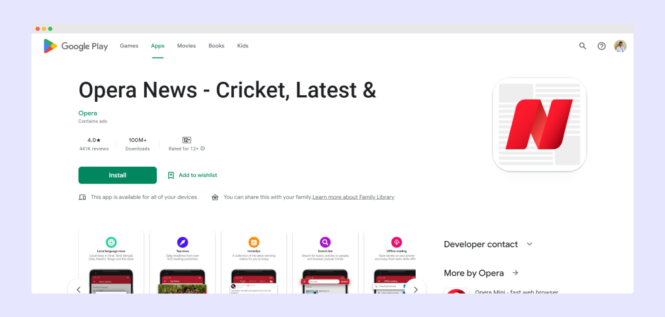
Task: Click the arrow next to More by Opera
Action: click(515, 273)
